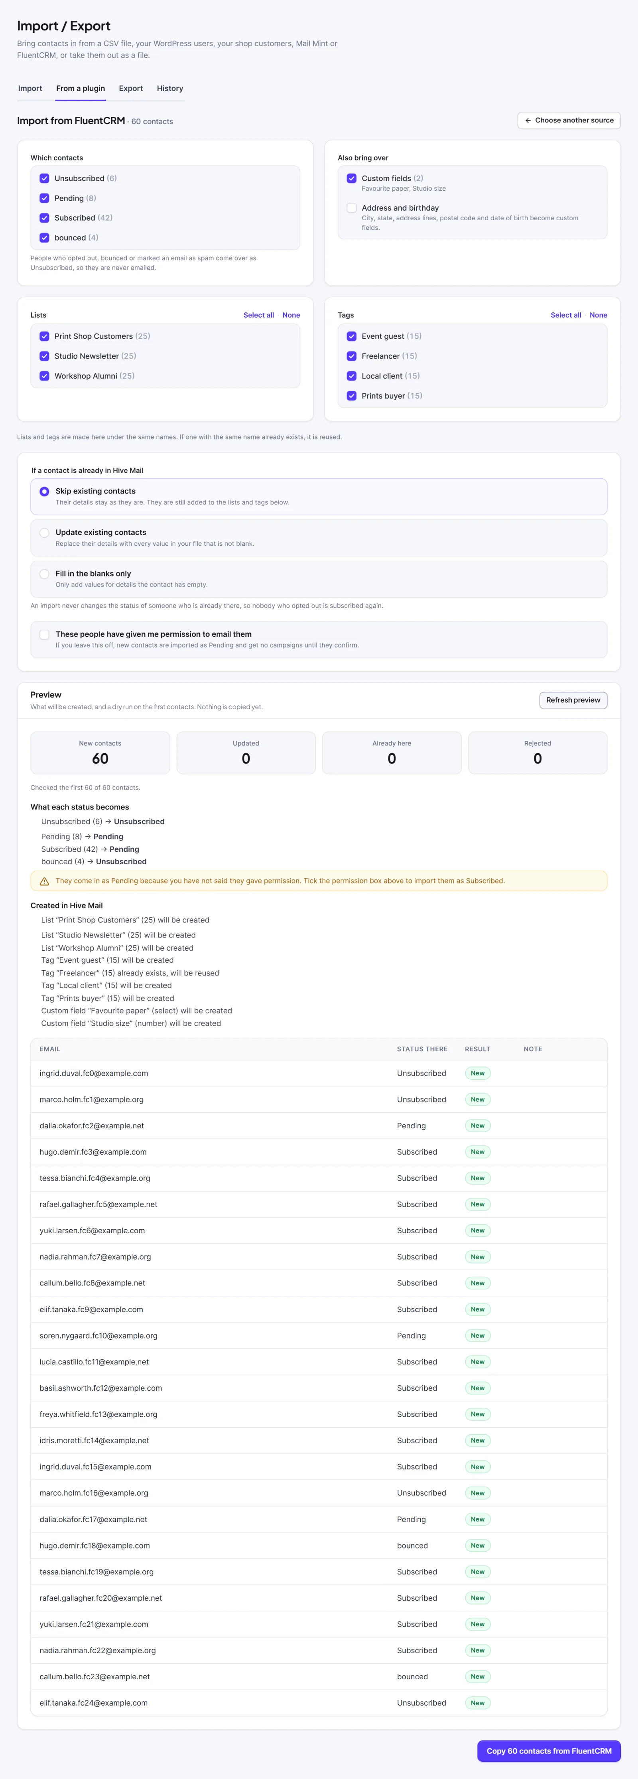Screen dimensions: 638x1779
Task: Uncheck the Pending (8) contacts checkbox
Action: coord(44,198)
